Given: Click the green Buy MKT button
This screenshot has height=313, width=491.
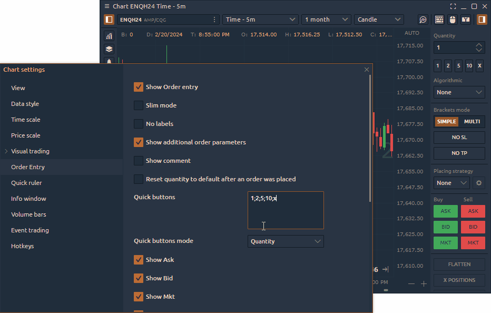Looking at the screenshot, I should pyautogui.click(x=446, y=243).
